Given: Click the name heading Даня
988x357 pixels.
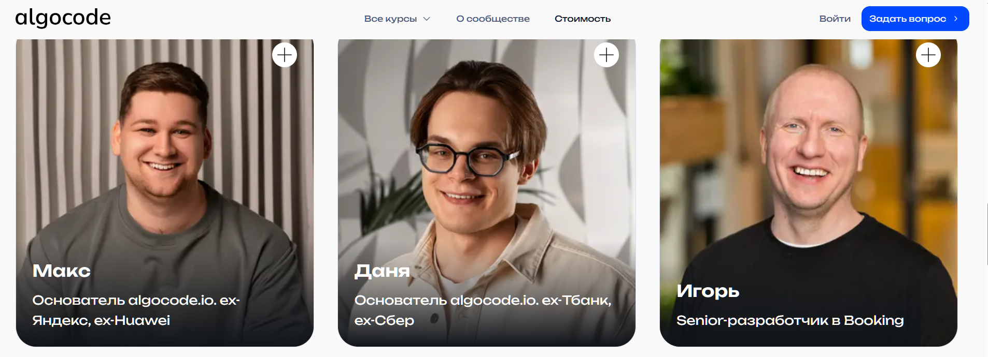Looking at the screenshot, I should point(382,271).
